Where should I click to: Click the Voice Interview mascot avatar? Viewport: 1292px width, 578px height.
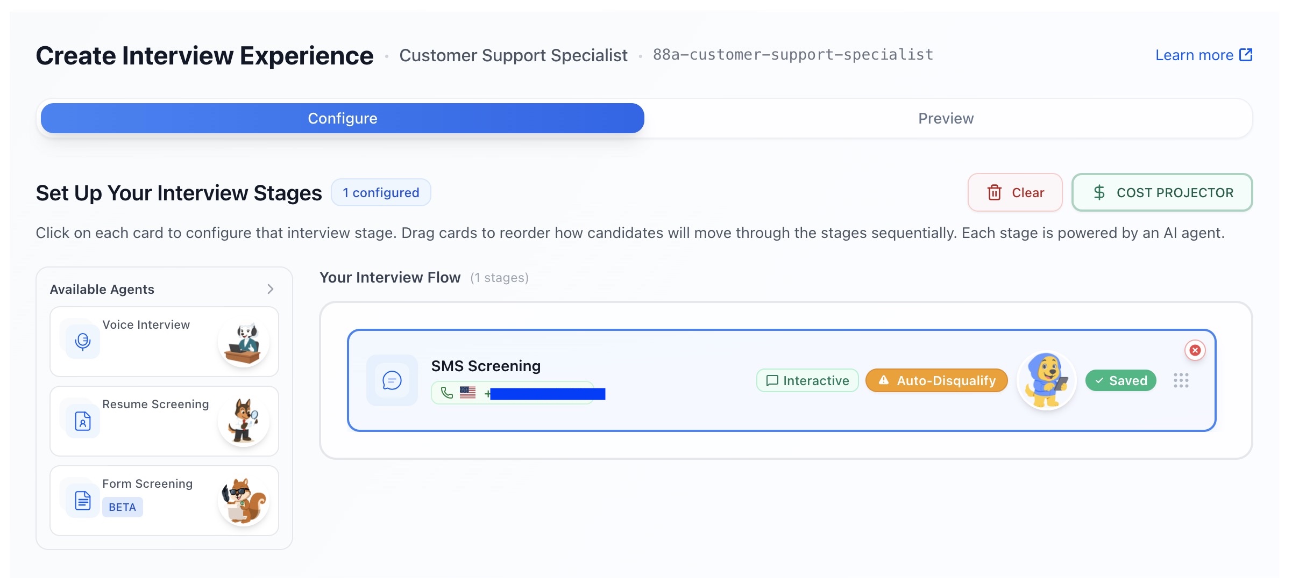point(244,342)
